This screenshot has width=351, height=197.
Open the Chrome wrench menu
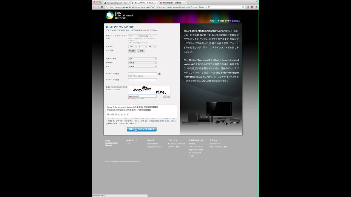pos(256,7)
